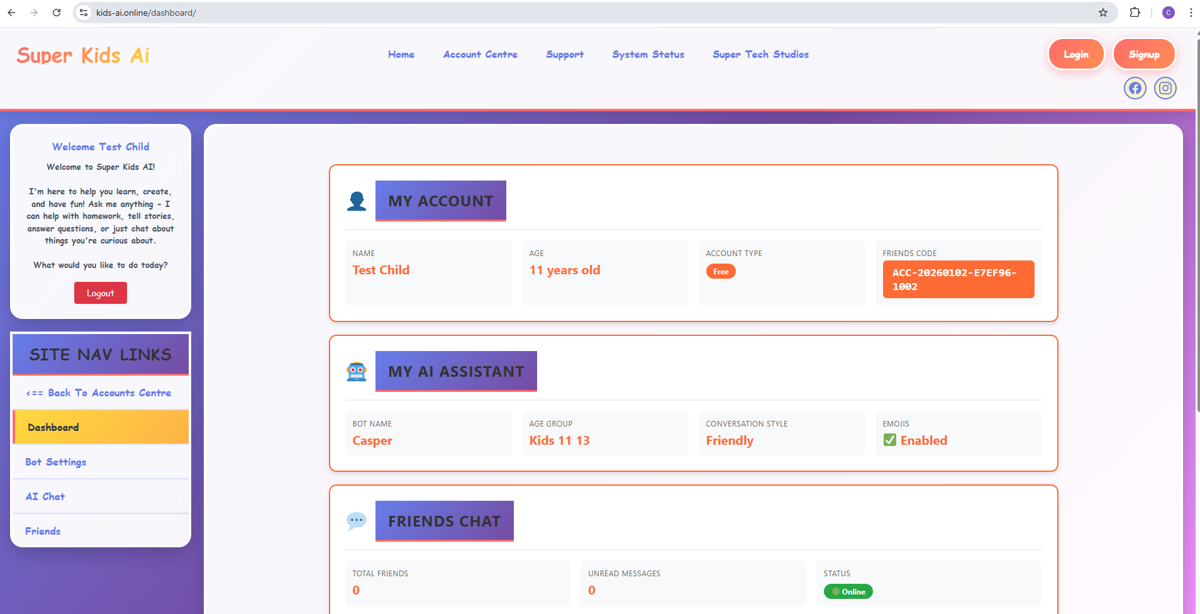Screen dimensions: 1200x614
Task: Bookmark this page with the star icon
Action: click(1103, 13)
